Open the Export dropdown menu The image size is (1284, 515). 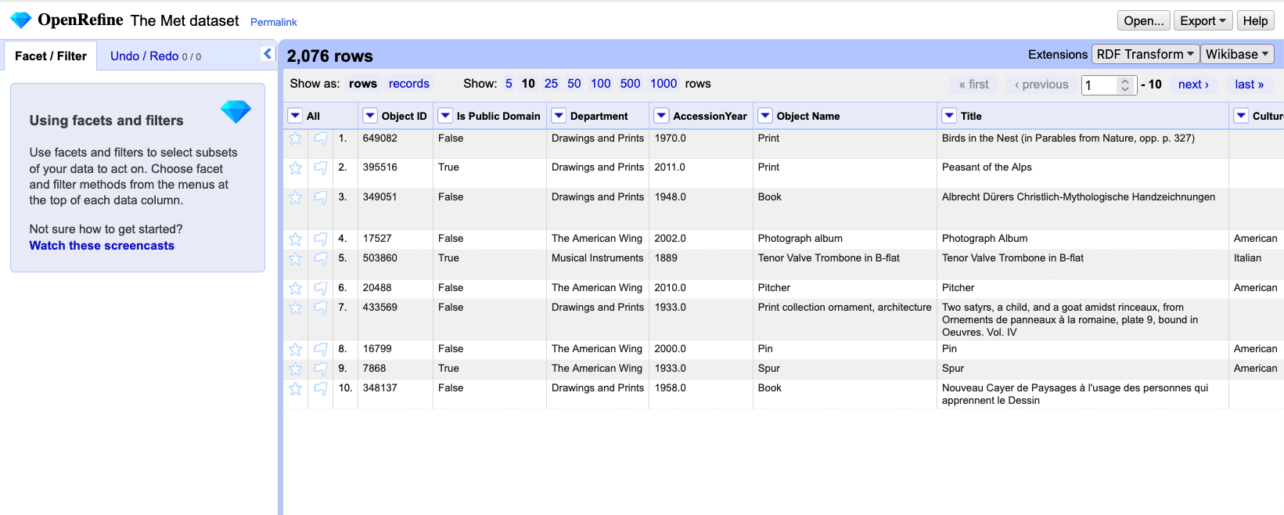pos(1203,21)
